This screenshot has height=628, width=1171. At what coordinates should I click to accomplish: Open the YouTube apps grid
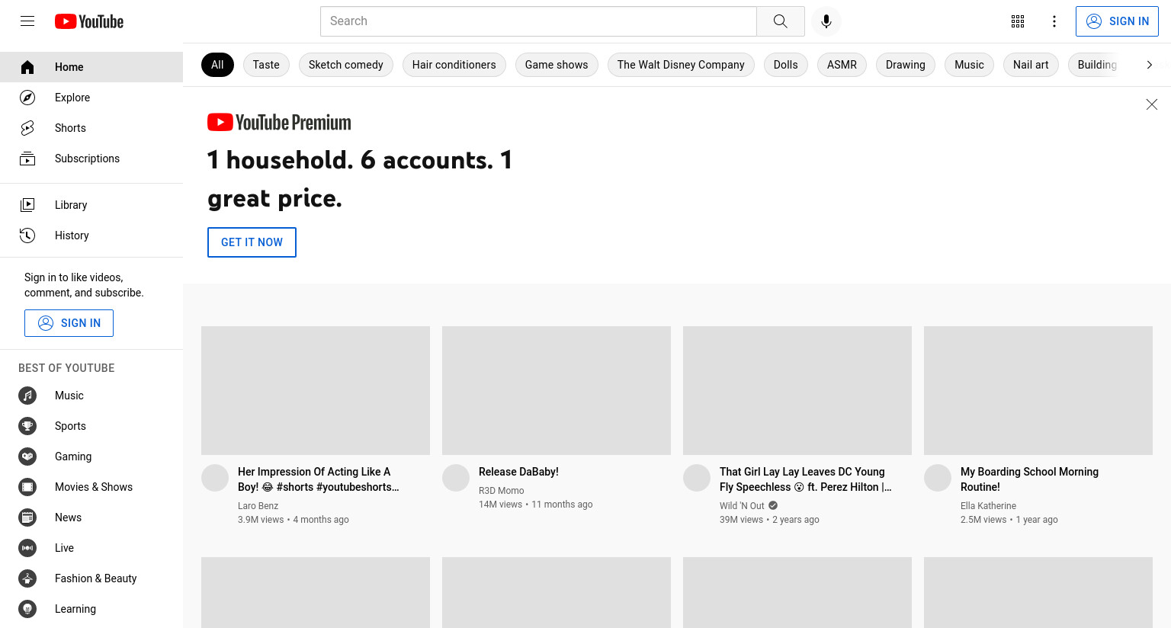(1018, 21)
